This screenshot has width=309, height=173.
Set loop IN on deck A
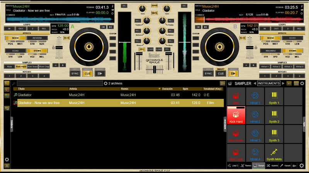point(9,28)
